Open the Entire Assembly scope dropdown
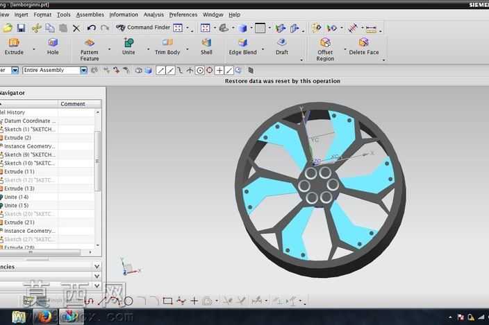The width and height of the screenshot is (489, 325). [x=83, y=70]
